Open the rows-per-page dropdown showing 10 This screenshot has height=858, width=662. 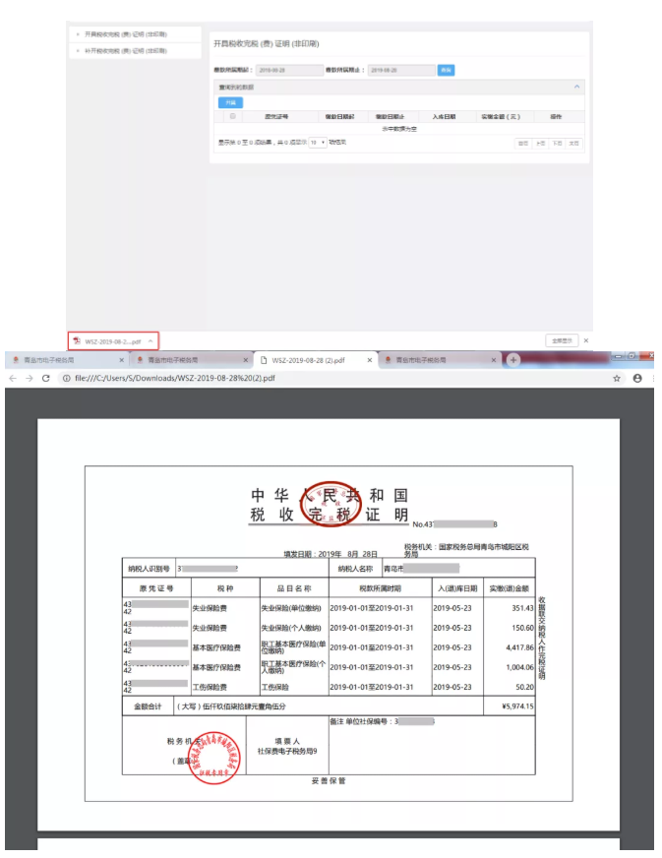[317, 143]
